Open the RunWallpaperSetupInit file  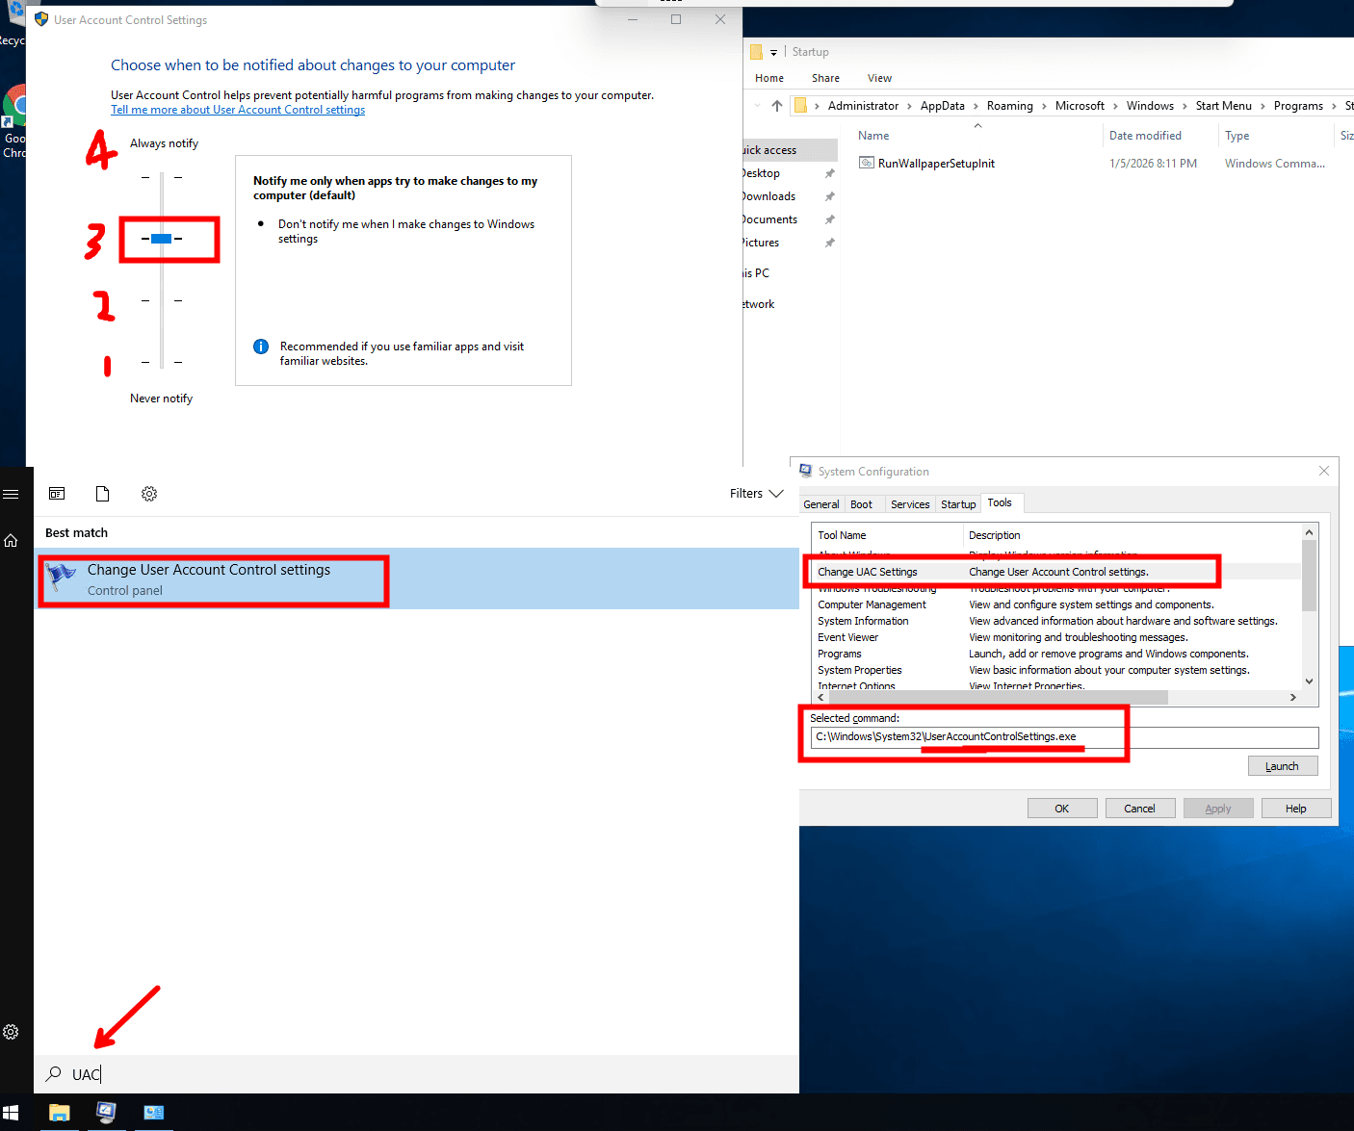click(x=935, y=164)
